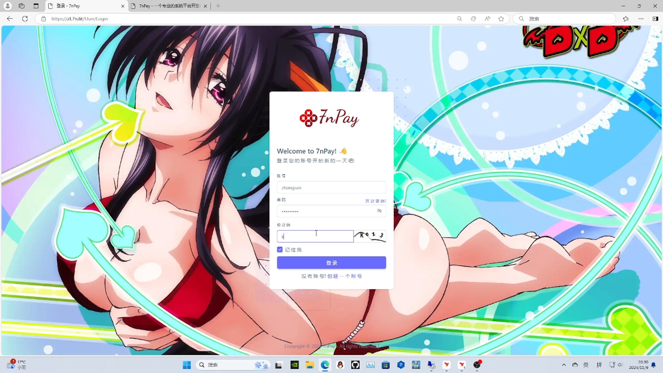Image resolution: width=663 pixels, height=373 pixels.
Task: Open QQ penguin app on taskbar
Action: click(x=340, y=365)
